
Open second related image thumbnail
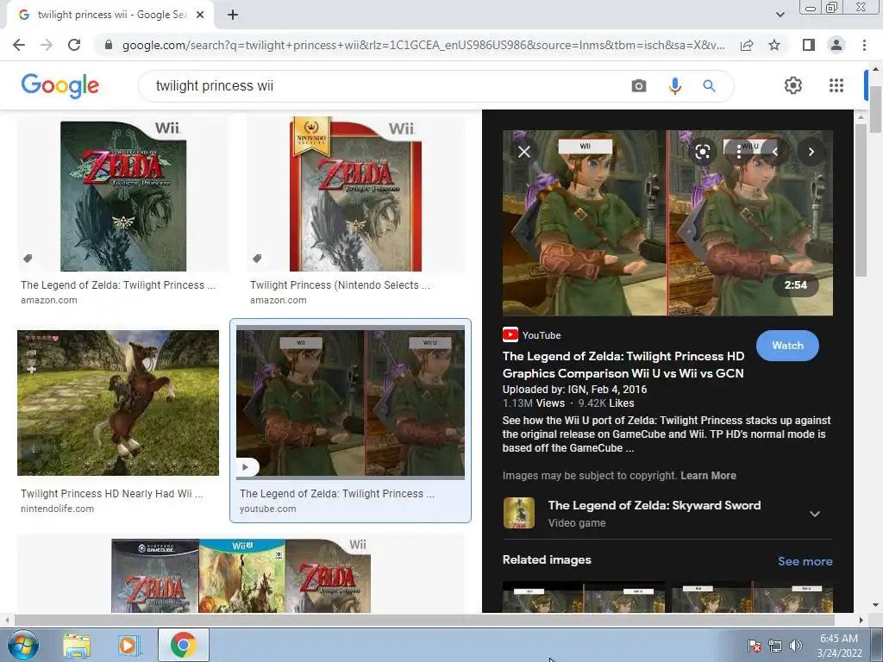tap(752, 597)
